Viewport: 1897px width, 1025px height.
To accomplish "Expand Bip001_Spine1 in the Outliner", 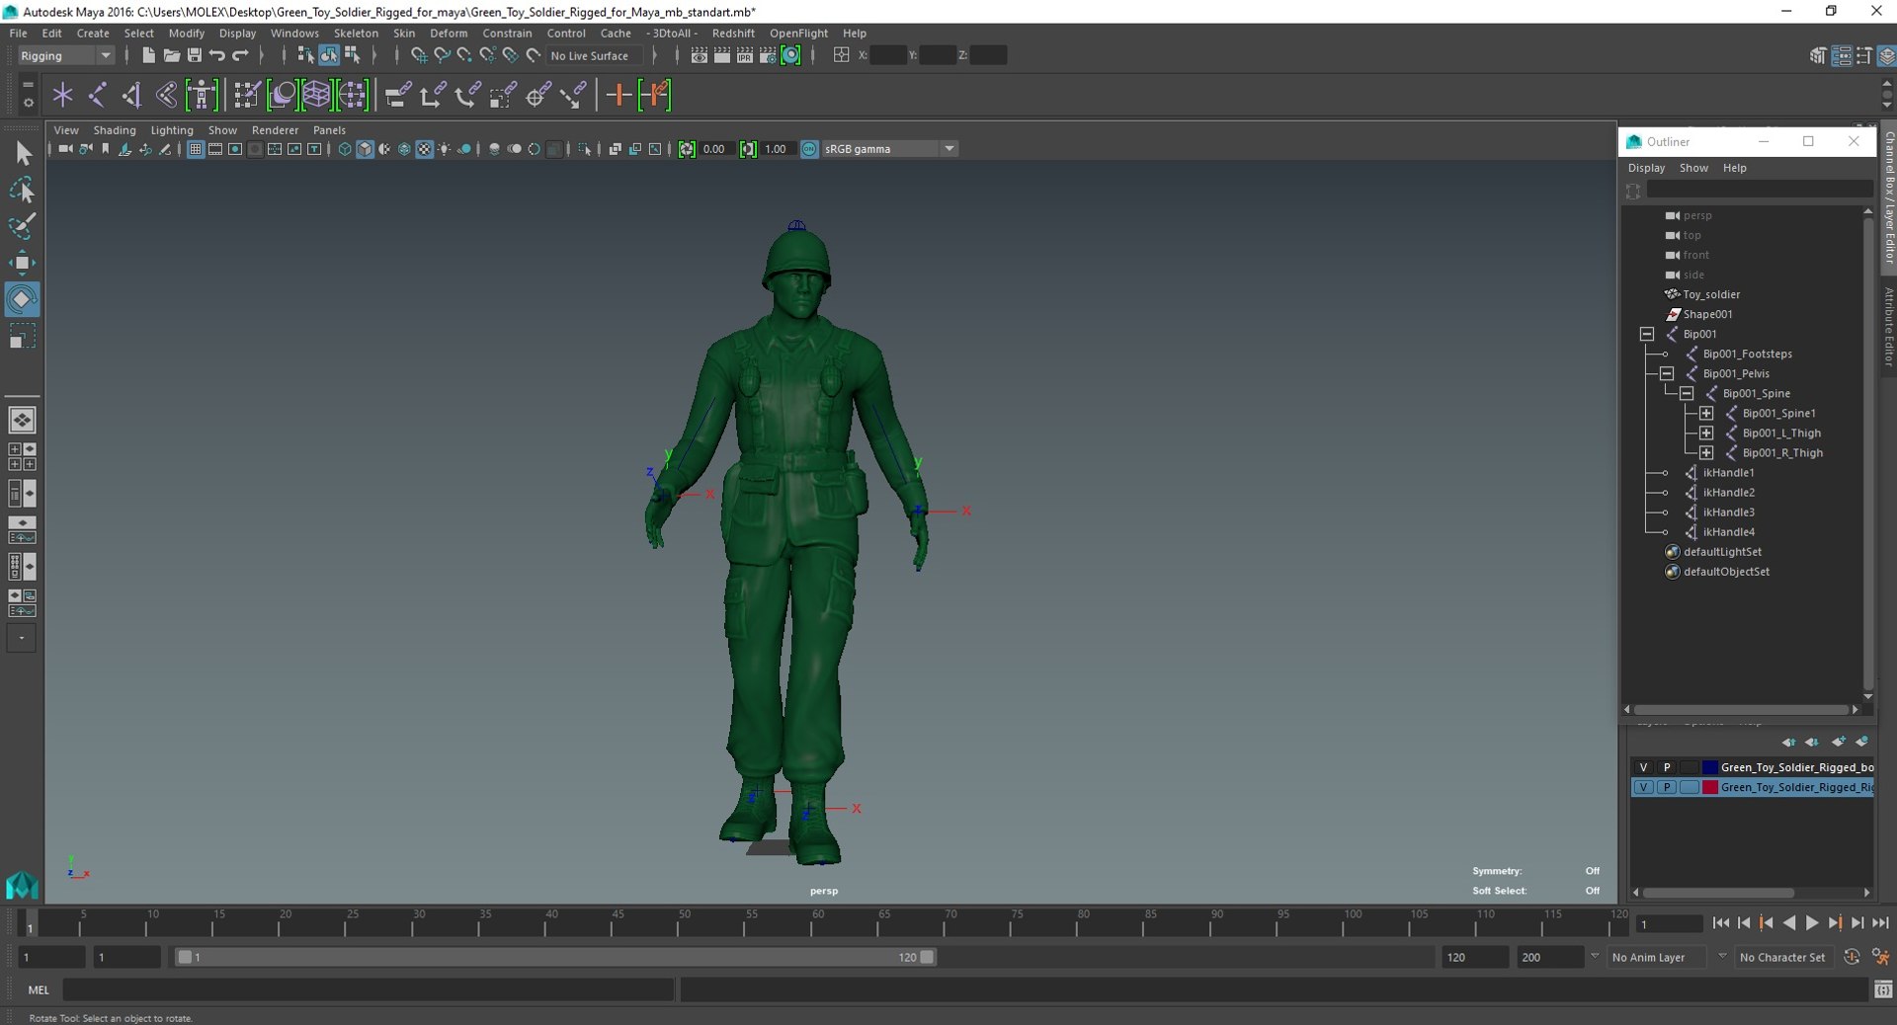I will pos(1706,413).
